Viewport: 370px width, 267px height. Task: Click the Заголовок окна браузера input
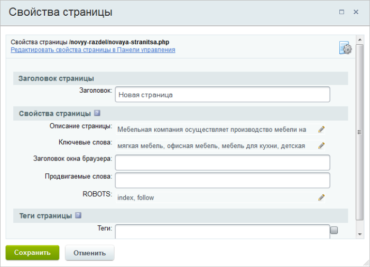pos(223,162)
